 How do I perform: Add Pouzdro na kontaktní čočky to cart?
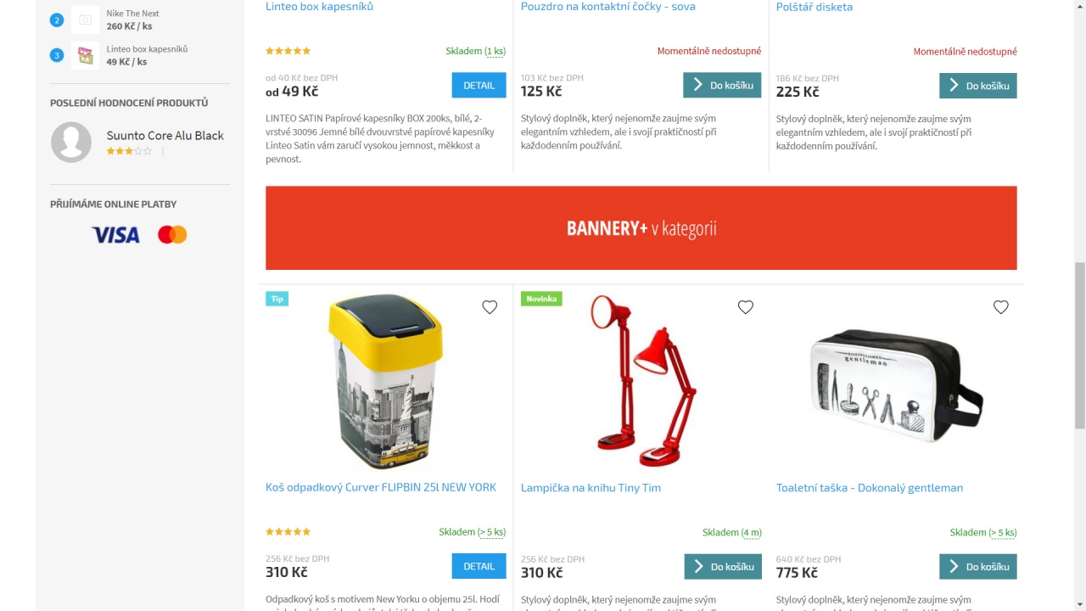[x=722, y=86]
